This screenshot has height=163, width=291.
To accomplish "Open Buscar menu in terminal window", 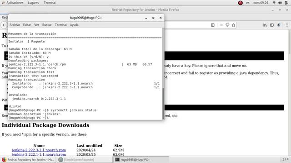I will pos(47,25).
